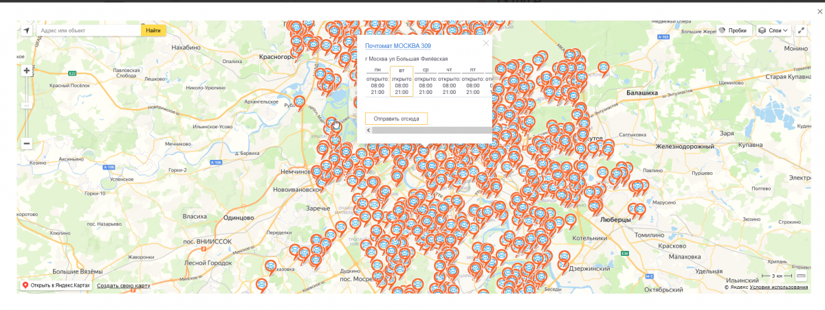Expand the Слои layers dropdown
Image resolution: width=825 pixels, height=310 pixels.
tap(774, 31)
